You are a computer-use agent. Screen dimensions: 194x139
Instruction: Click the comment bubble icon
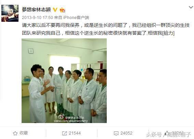pyautogui.click(x=116, y=134)
